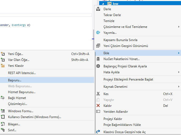Click the Başlangıç Projesi gear icon
The width and height of the screenshot is (181, 135).
pos(98,66)
